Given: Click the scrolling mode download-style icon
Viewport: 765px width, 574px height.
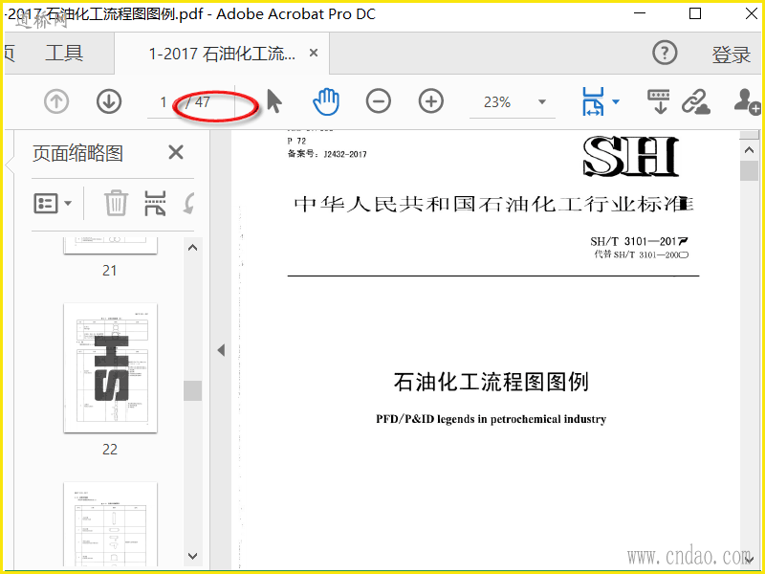Looking at the screenshot, I should [x=659, y=101].
